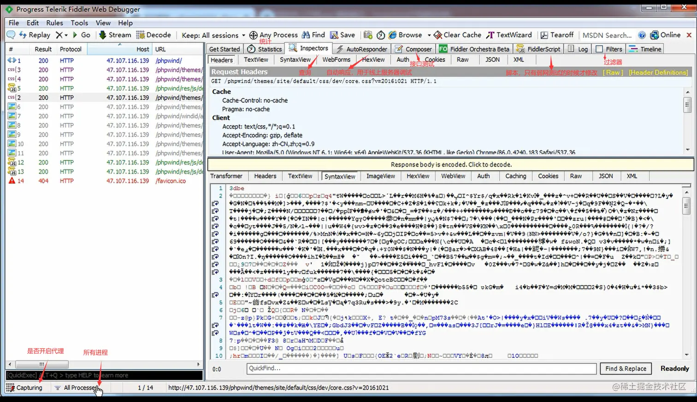
Task: Focus the MSDN Search box
Action: (x=607, y=35)
